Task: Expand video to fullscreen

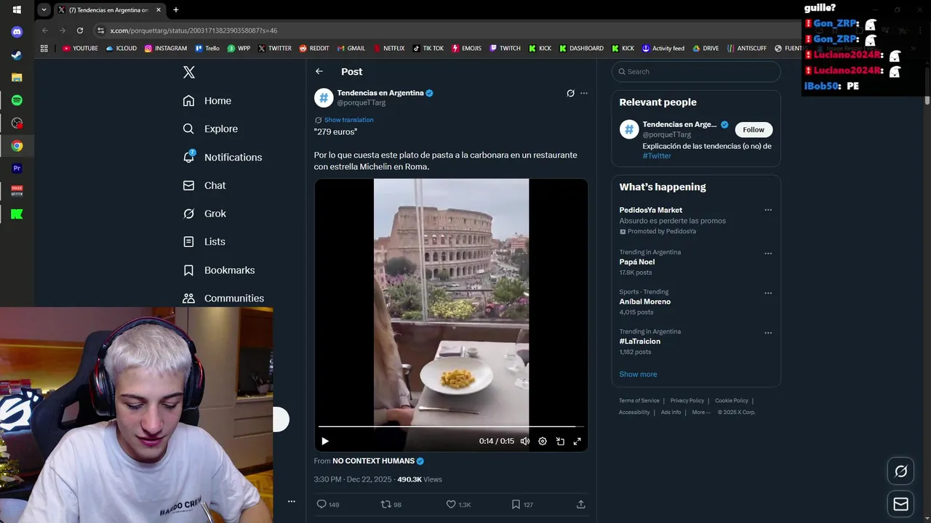Action: [x=578, y=441]
